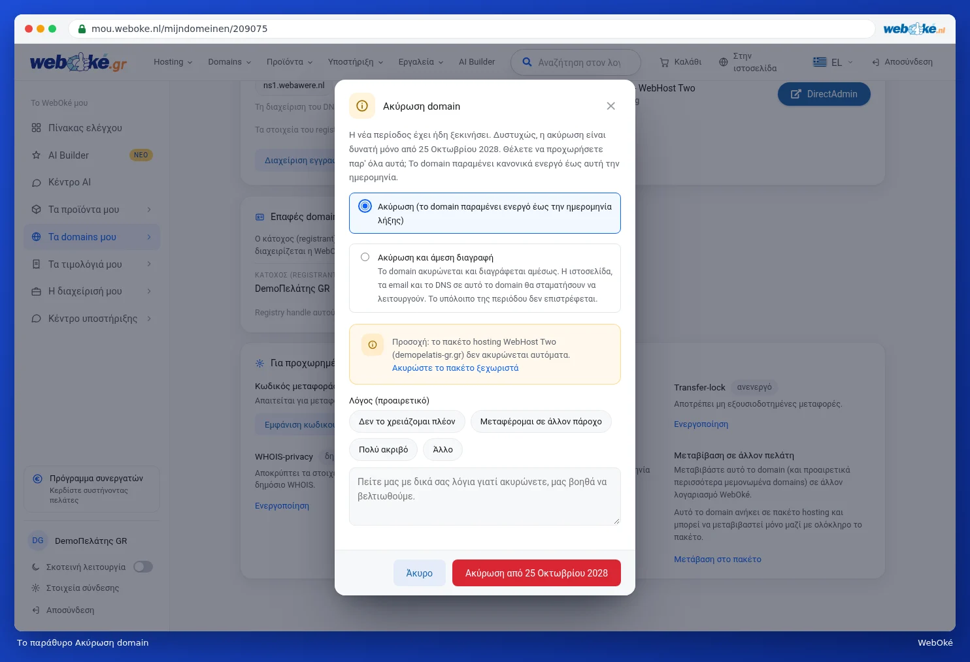Click the Άκυρο button

click(x=420, y=573)
